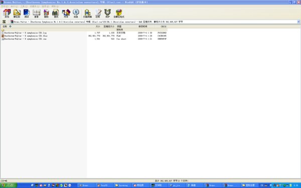Select the parent folder icon row
301x188 pixels.
[3, 30]
